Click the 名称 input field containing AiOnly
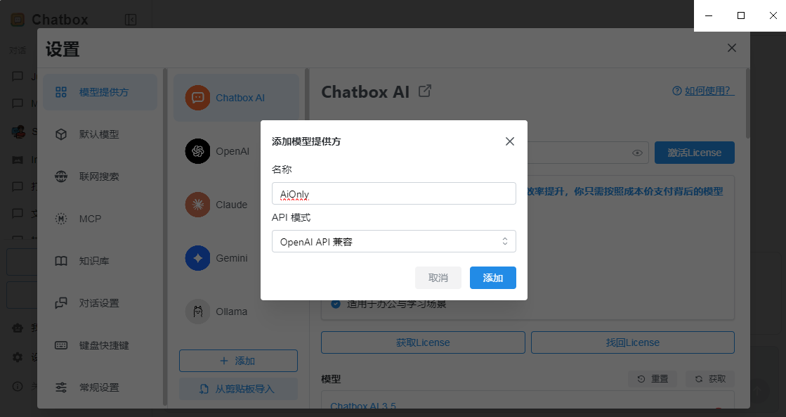 coord(393,193)
